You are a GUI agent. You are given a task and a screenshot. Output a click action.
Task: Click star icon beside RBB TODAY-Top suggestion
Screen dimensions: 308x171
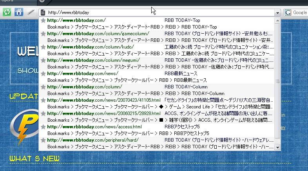pyautogui.click(x=43, y=20)
